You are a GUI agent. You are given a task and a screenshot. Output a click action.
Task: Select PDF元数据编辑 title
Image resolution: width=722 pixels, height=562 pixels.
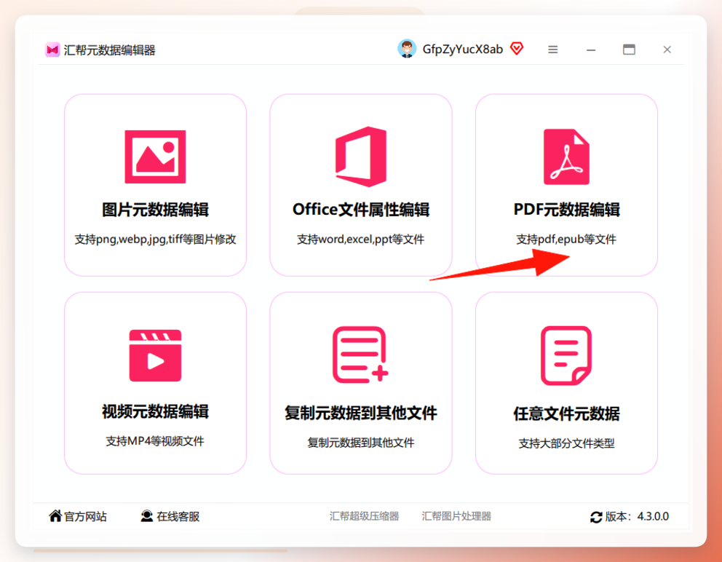(x=566, y=210)
